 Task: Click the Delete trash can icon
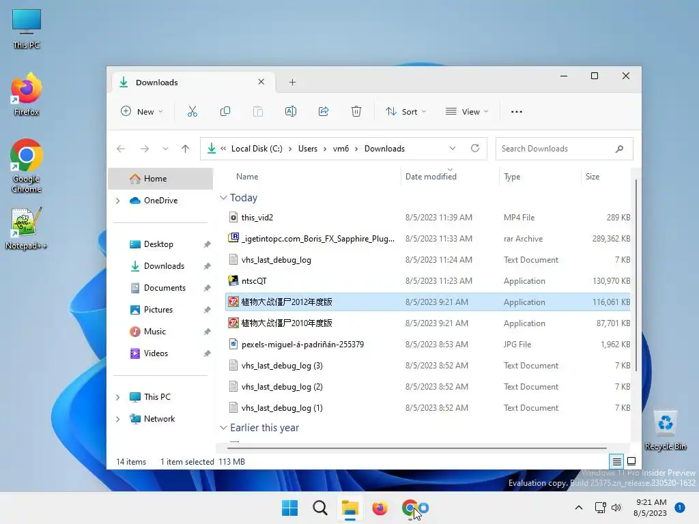tap(356, 111)
